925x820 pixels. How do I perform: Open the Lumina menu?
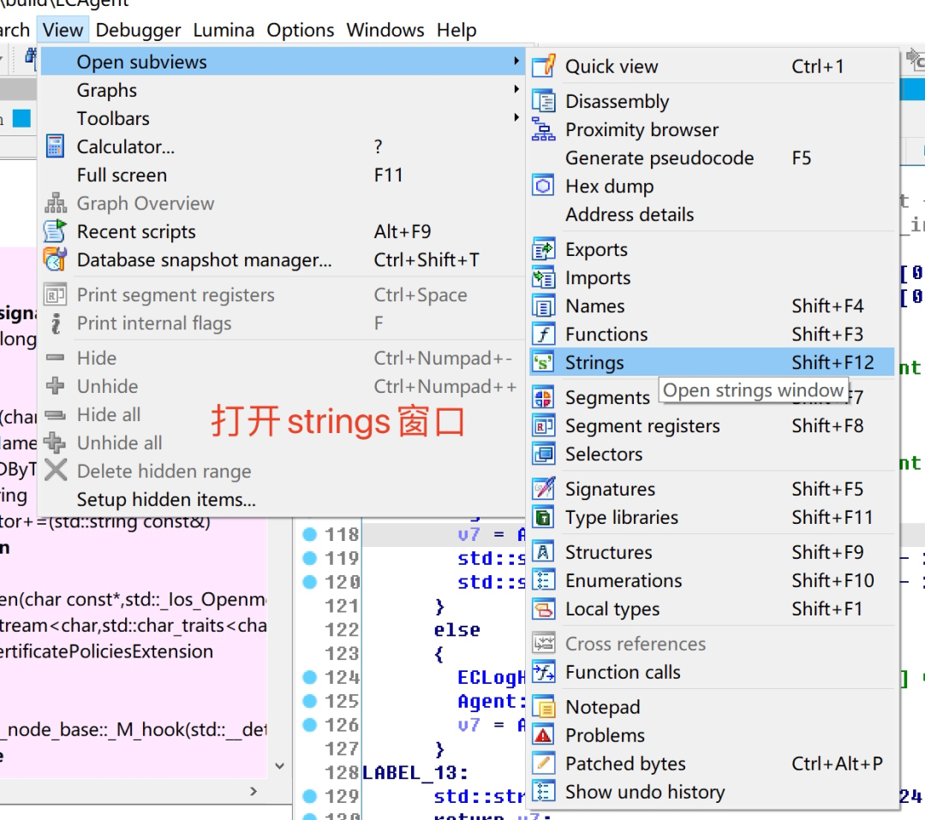click(223, 30)
